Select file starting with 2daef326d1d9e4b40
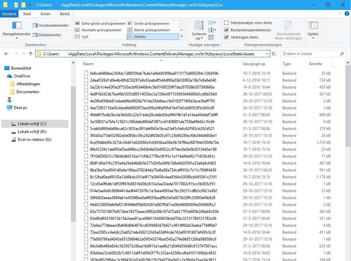 click(x=153, y=80)
